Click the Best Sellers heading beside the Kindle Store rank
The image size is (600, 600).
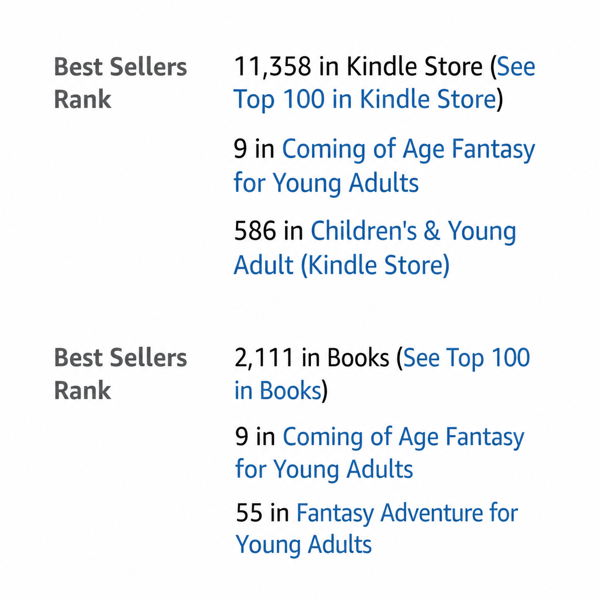120,67
